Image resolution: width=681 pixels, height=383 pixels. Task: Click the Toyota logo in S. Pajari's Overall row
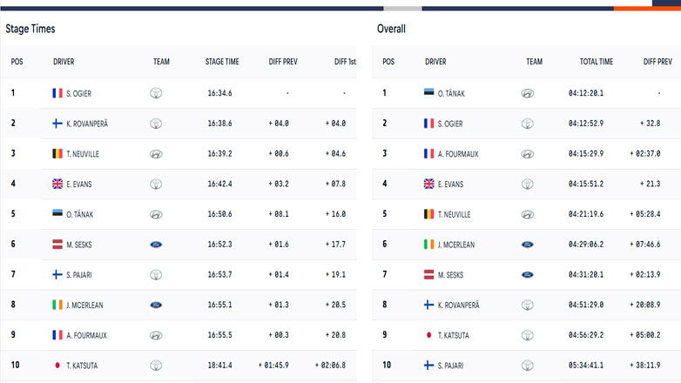coord(528,366)
